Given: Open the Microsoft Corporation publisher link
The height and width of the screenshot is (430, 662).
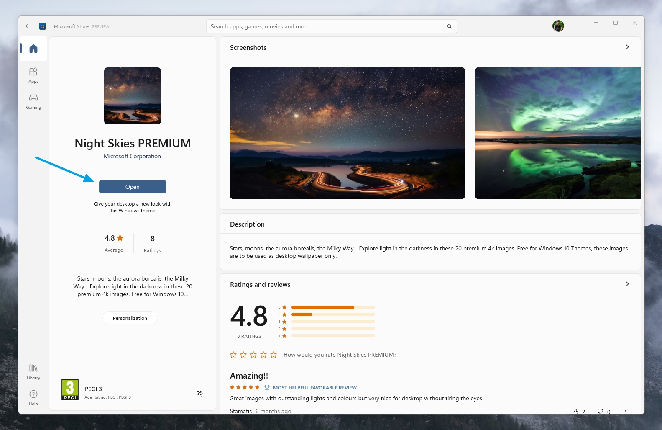Looking at the screenshot, I should 132,156.
